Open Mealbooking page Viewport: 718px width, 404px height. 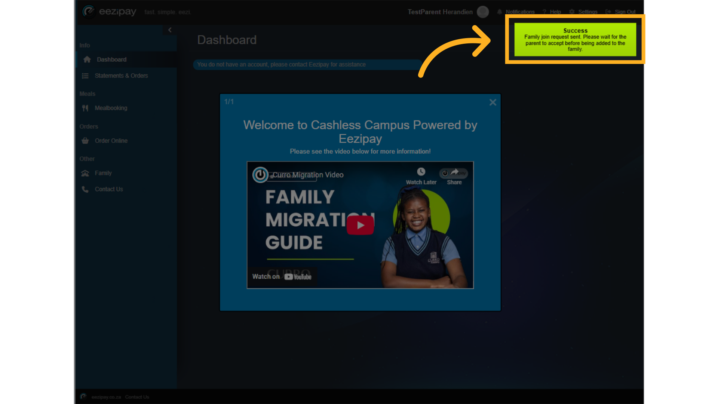(x=111, y=108)
